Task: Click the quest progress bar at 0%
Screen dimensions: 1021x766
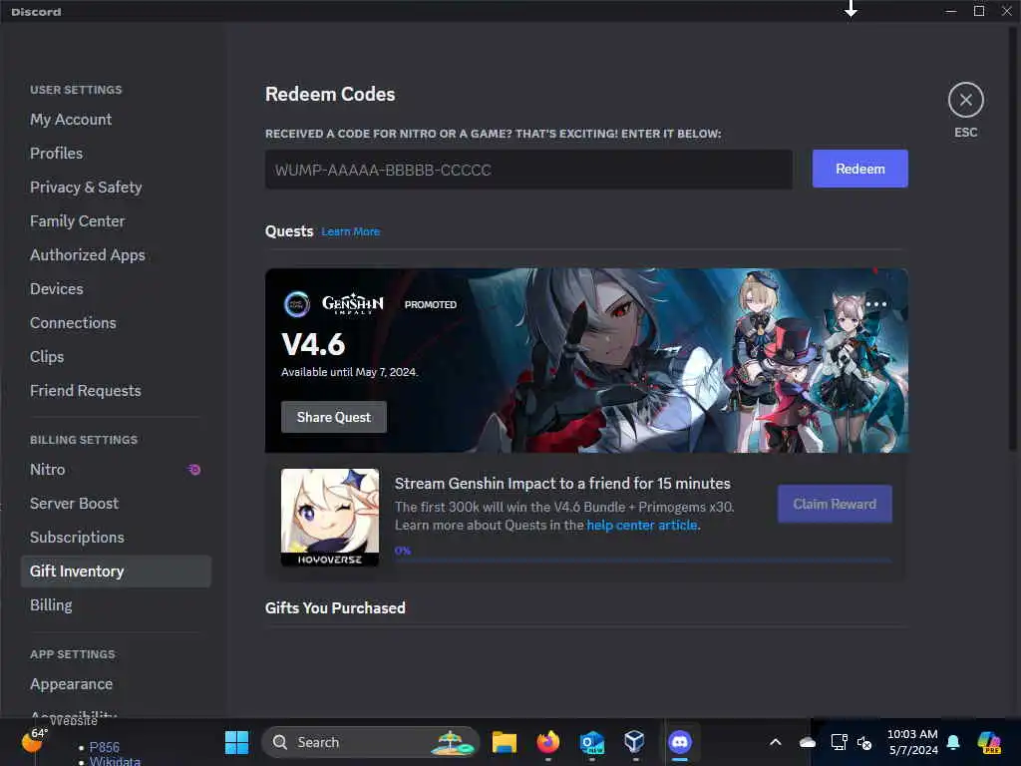Action: [643, 560]
